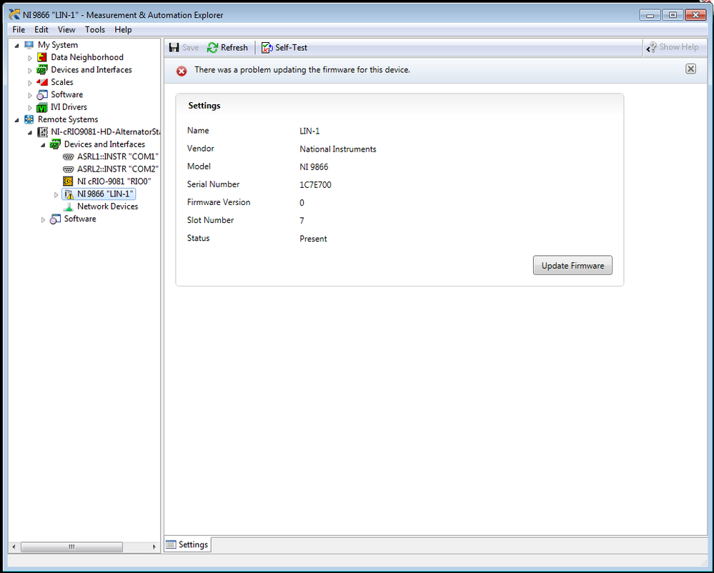Screen dimensions: 714x573
Task: Open the Tools menu
Action: (x=95, y=29)
